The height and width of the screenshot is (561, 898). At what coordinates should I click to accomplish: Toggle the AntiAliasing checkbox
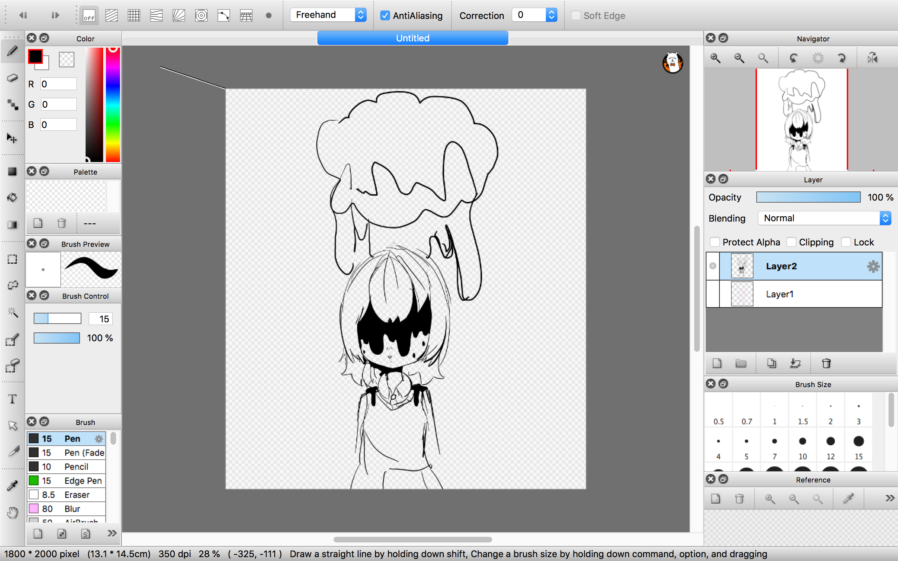coord(385,15)
